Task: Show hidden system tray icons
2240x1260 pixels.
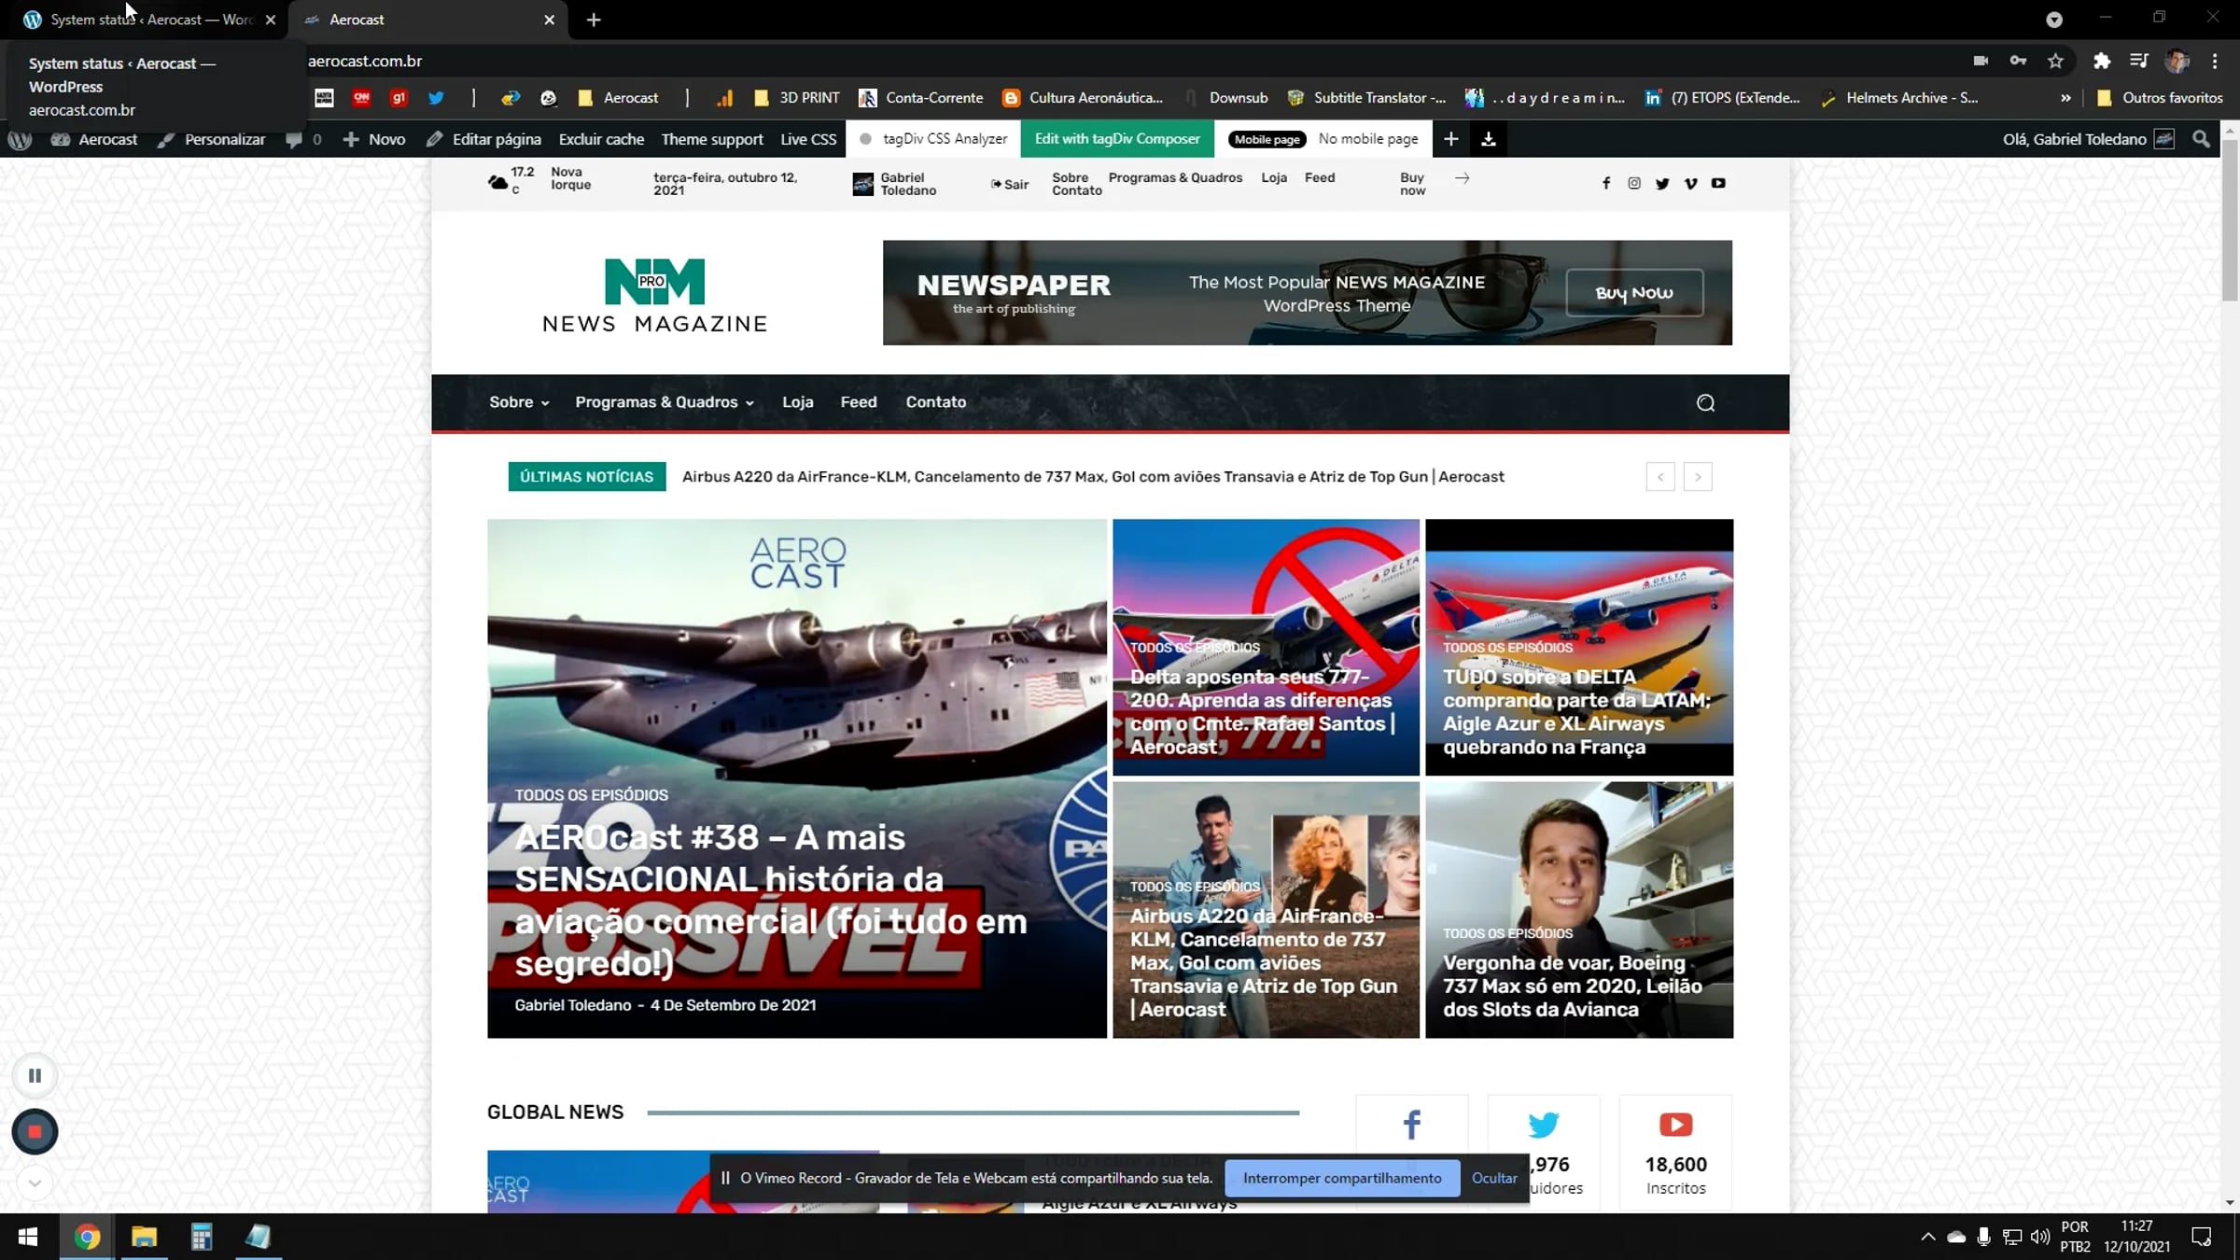Action: click(1928, 1237)
